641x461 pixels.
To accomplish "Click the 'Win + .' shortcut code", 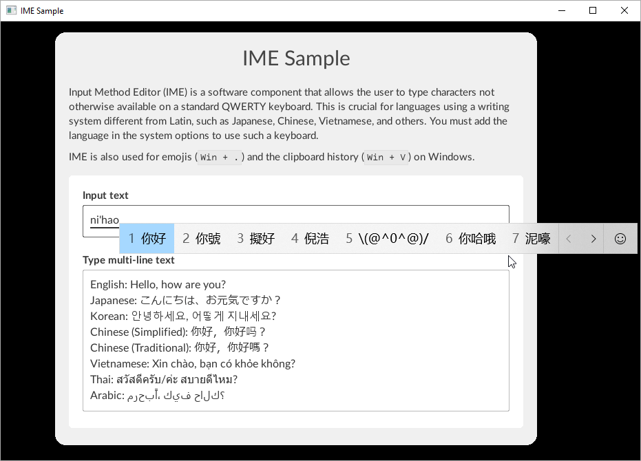I will [x=220, y=158].
